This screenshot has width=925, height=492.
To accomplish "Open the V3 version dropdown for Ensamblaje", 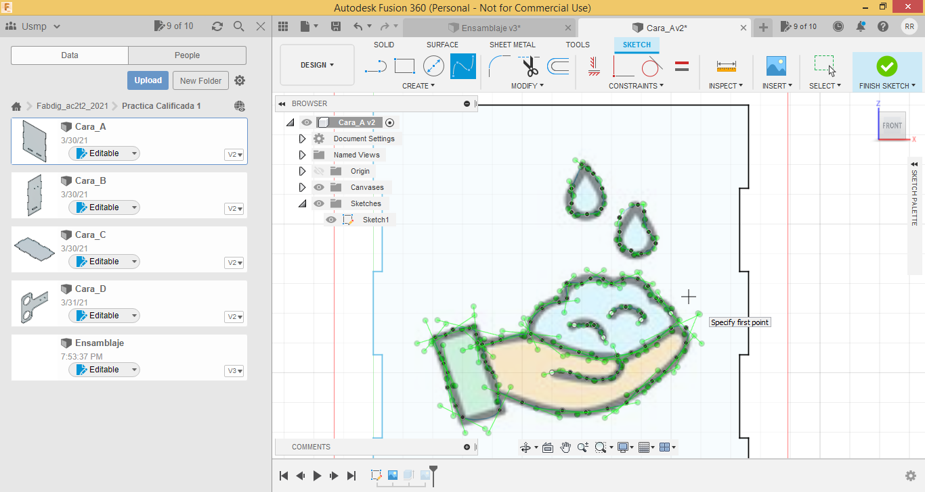I will pos(234,371).
